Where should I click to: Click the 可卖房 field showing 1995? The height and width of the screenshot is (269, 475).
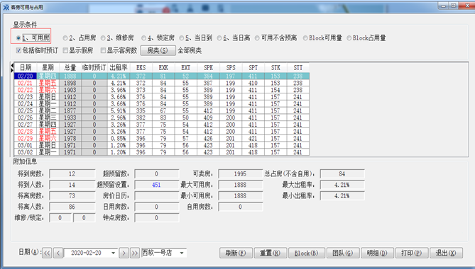(x=240, y=174)
